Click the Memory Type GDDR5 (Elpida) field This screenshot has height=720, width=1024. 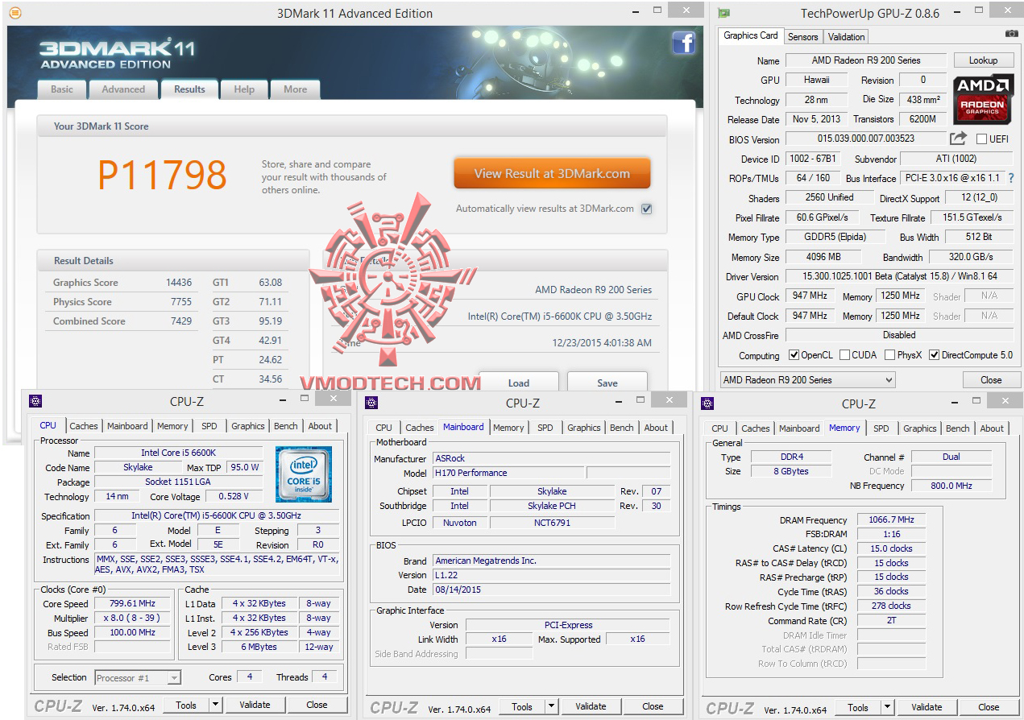(834, 238)
